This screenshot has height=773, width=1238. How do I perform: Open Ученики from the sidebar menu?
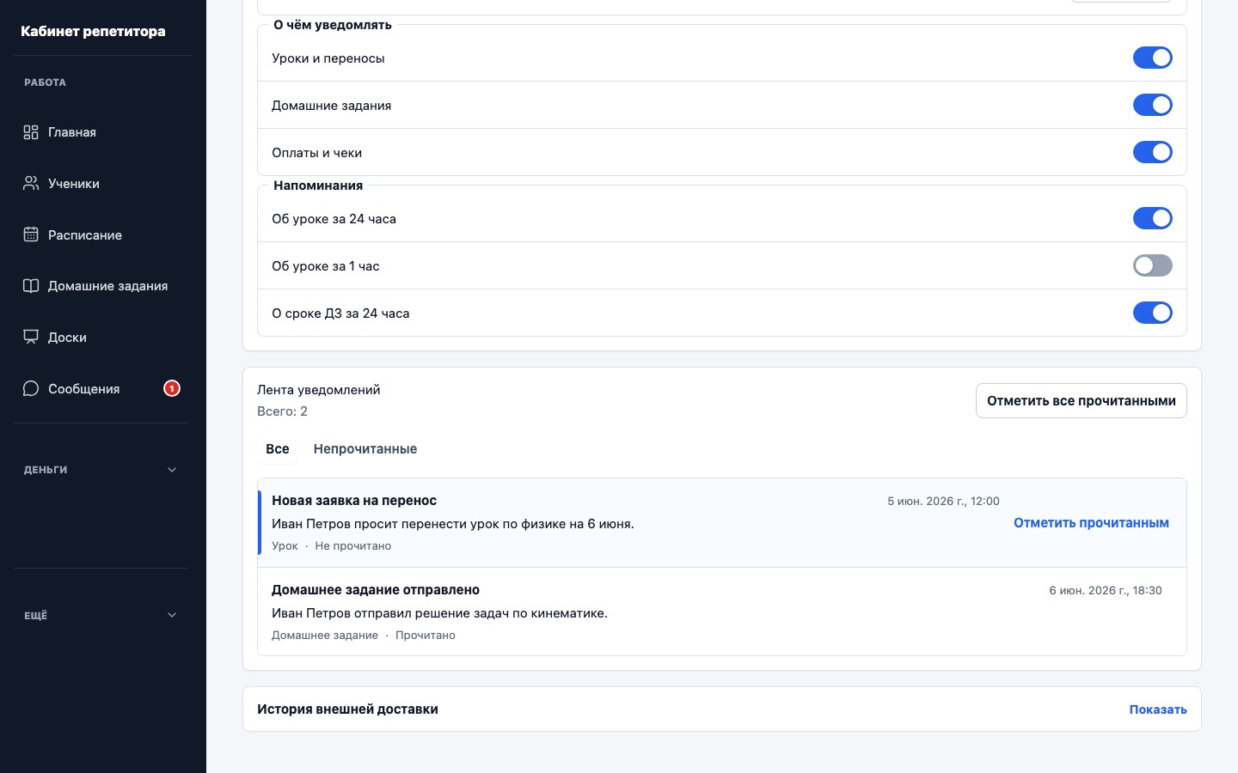[x=101, y=184]
